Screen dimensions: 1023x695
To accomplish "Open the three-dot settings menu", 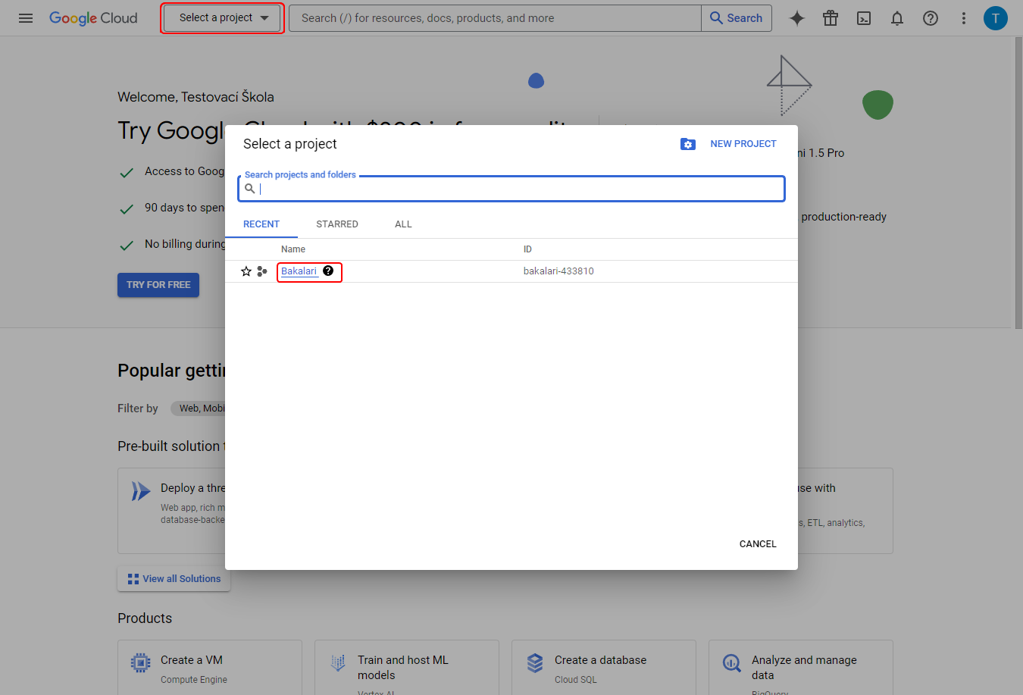I will 964,18.
